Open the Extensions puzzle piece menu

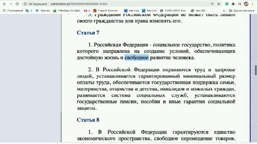pyautogui.click(x=233, y=4)
